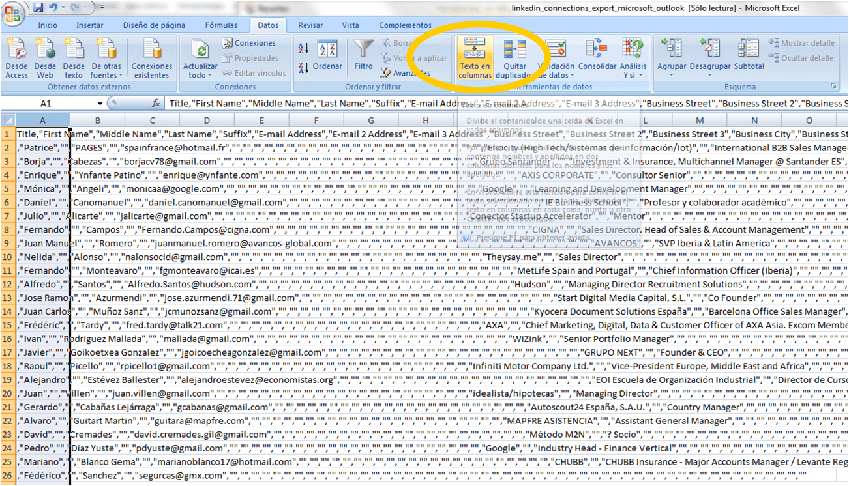Click the Consolidar icon
Image resolution: width=849 pixels, height=486 pixels.
point(597,50)
